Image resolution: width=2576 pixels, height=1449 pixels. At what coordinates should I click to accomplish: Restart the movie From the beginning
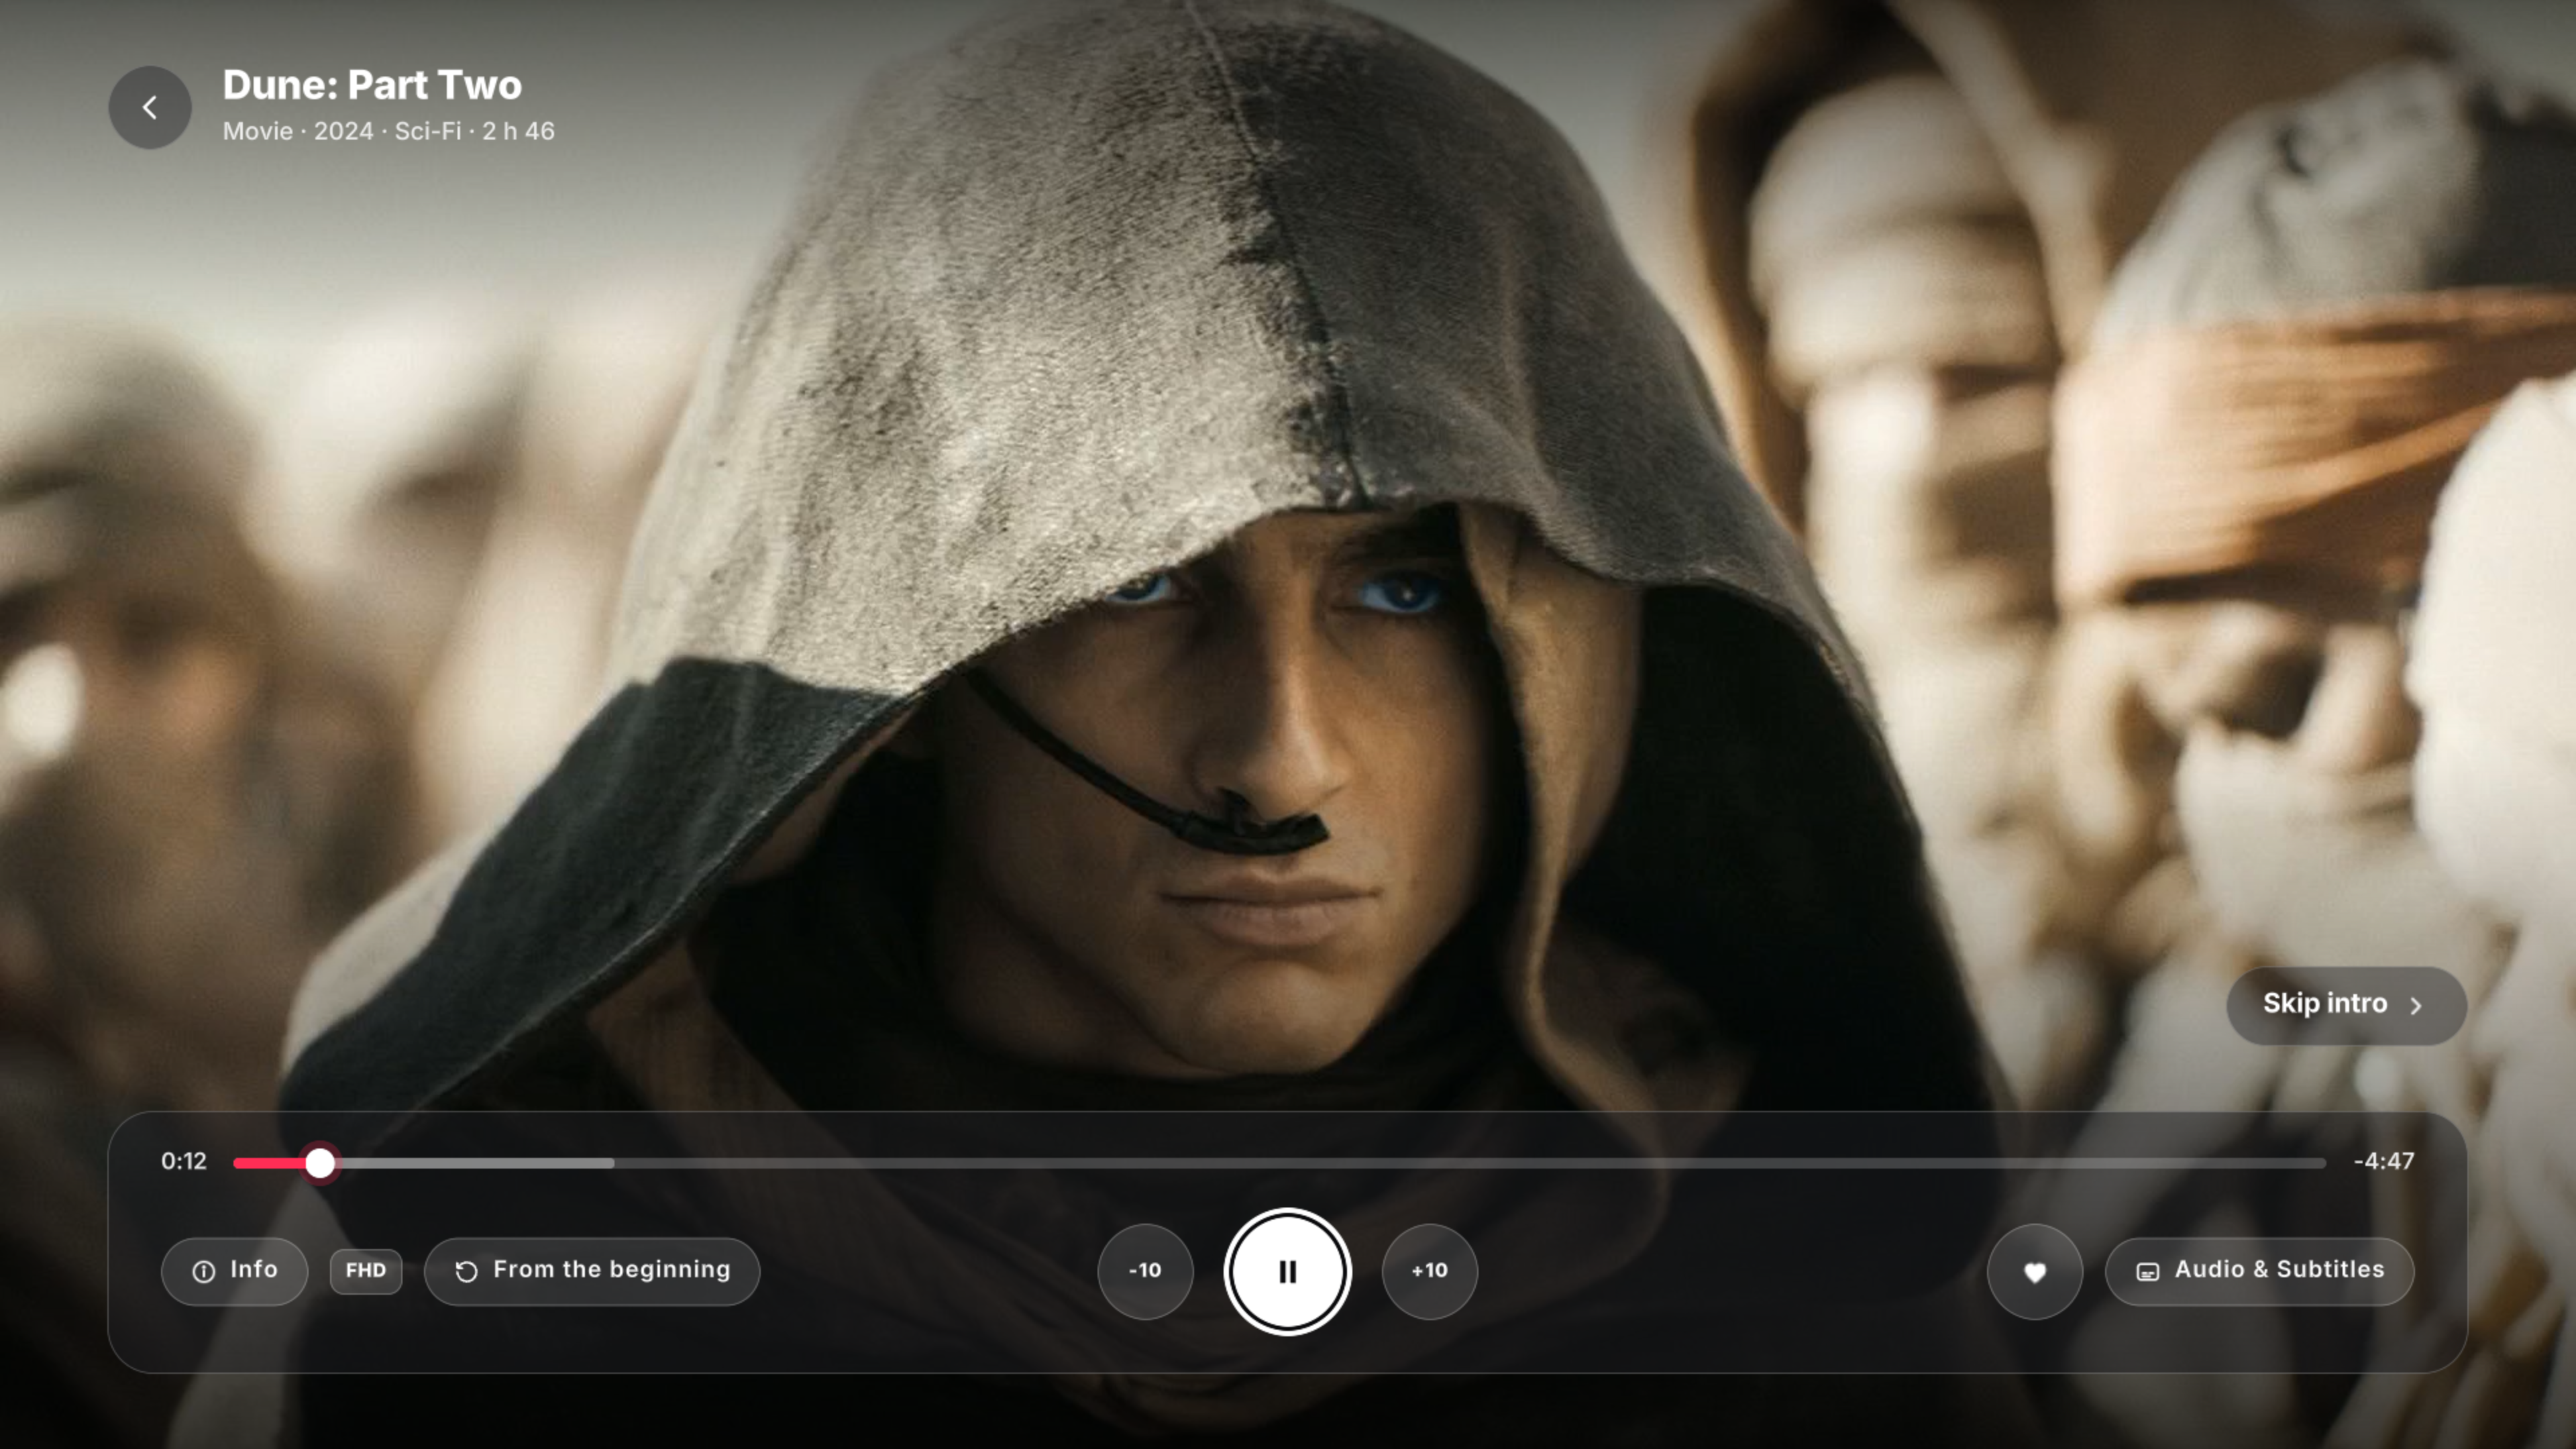pos(592,1271)
